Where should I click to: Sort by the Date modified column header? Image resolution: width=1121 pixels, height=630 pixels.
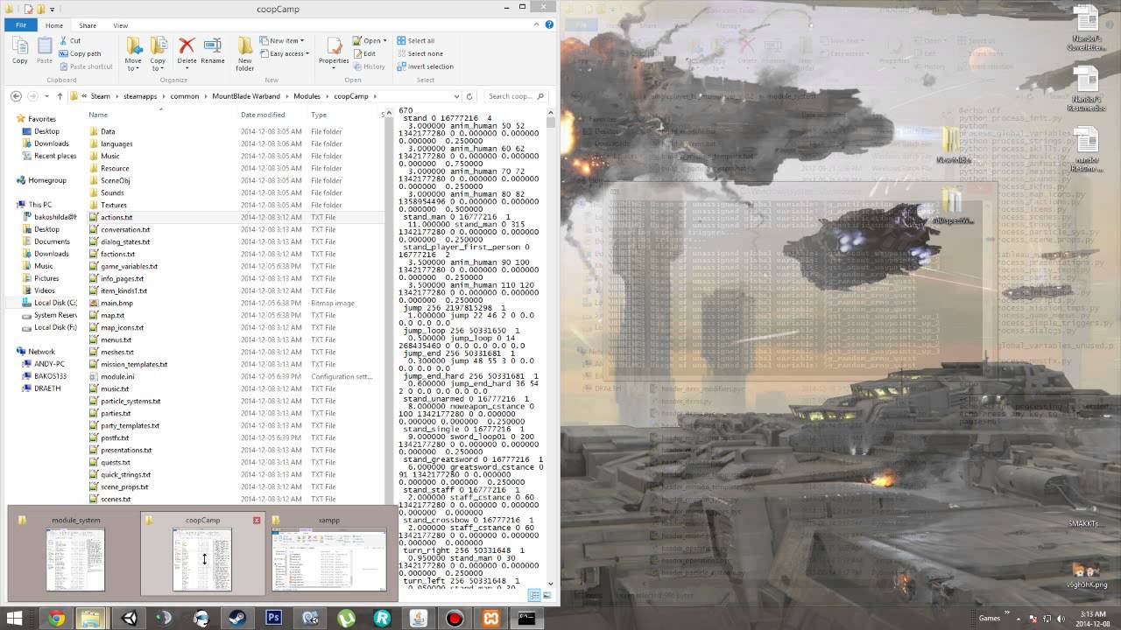click(x=263, y=115)
